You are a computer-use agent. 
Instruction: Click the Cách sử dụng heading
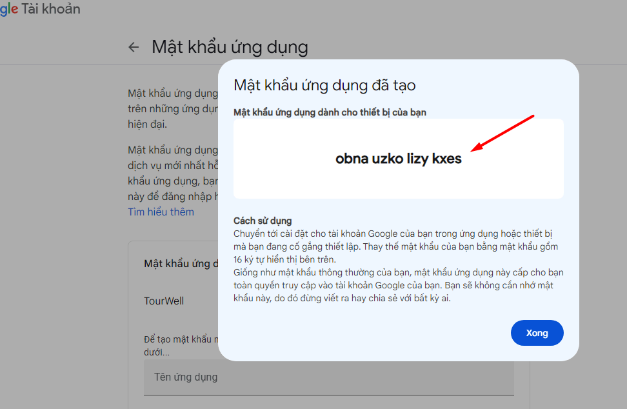(x=263, y=221)
